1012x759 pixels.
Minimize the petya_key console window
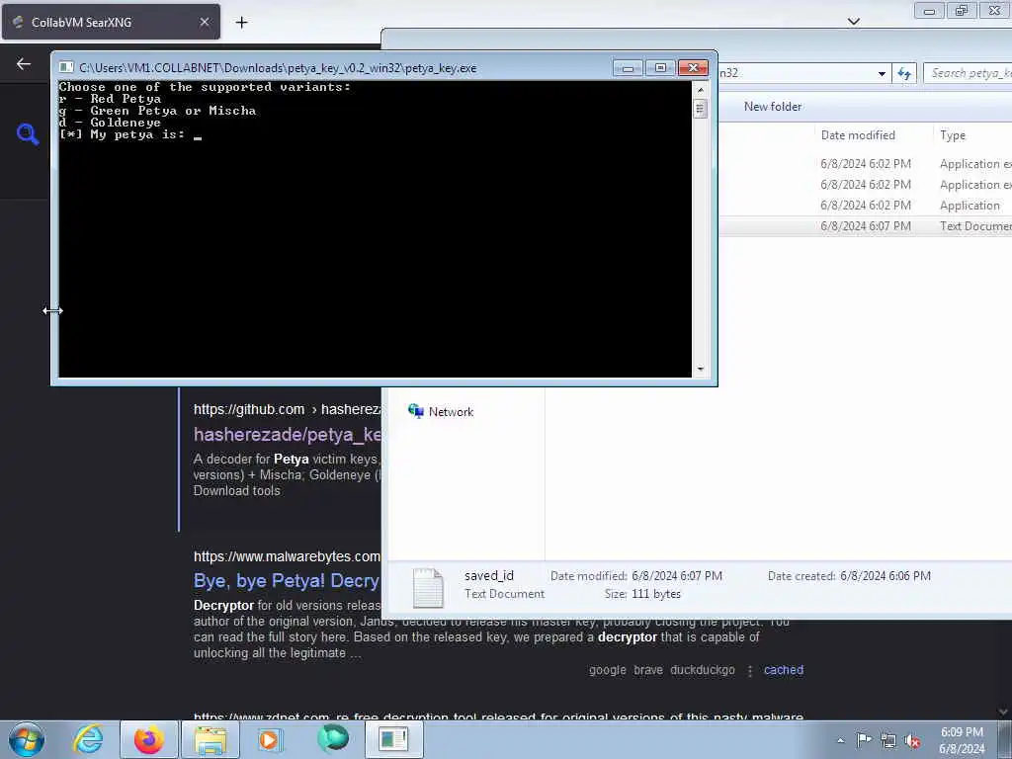(628, 68)
